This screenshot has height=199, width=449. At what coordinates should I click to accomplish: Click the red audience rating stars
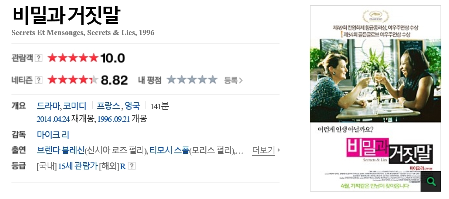click(x=73, y=58)
